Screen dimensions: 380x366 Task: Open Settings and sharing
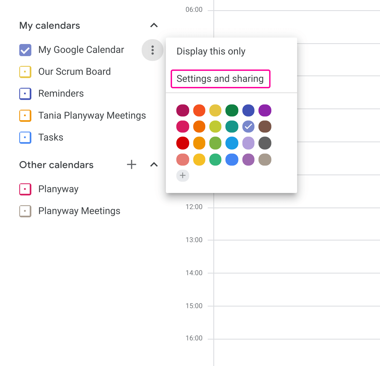click(220, 79)
